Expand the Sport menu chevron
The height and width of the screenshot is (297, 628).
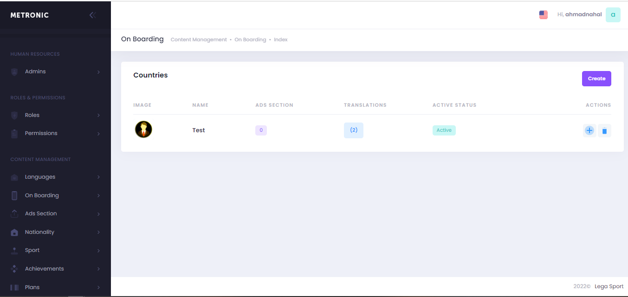coord(98,251)
